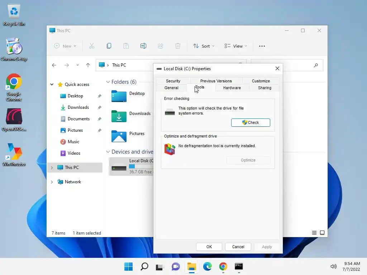The image size is (367, 275).
Task: Switch to details view icon in status bar
Action: click(314, 233)
